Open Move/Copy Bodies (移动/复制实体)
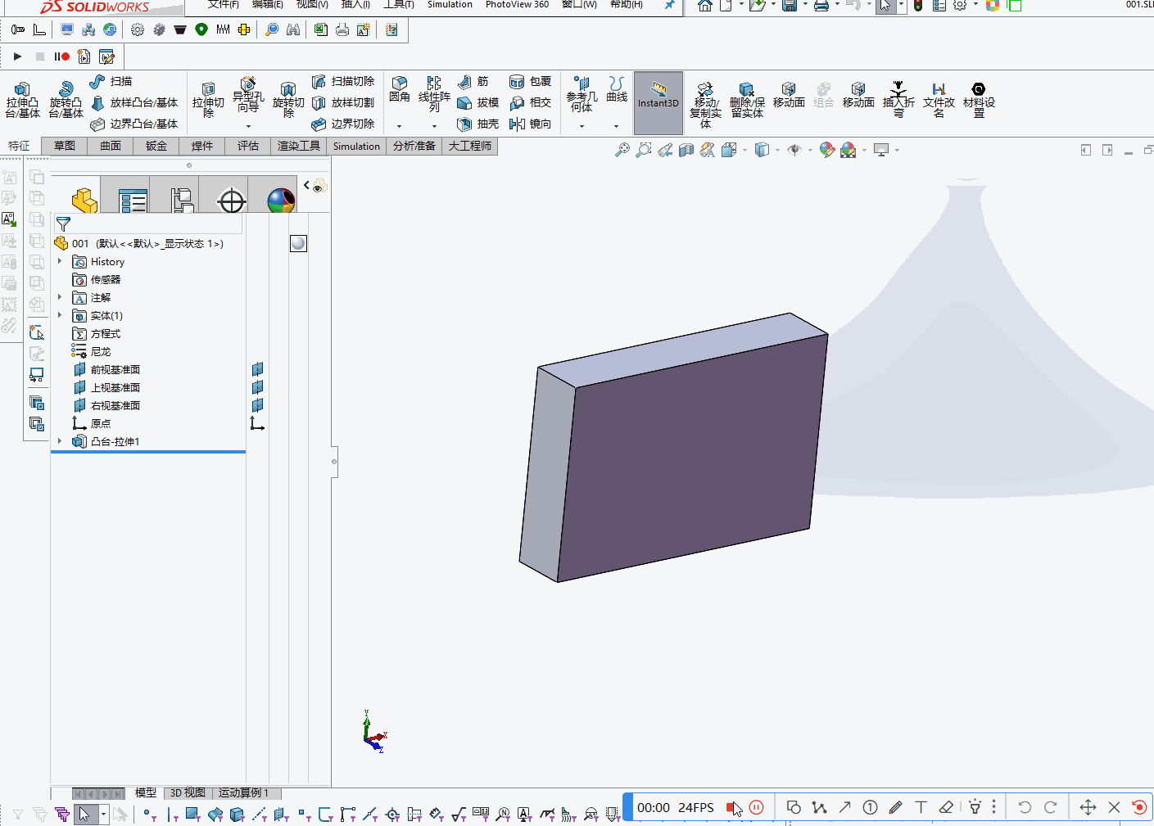The height and width of the screenshot is (826, 1154). click(705, 104)
